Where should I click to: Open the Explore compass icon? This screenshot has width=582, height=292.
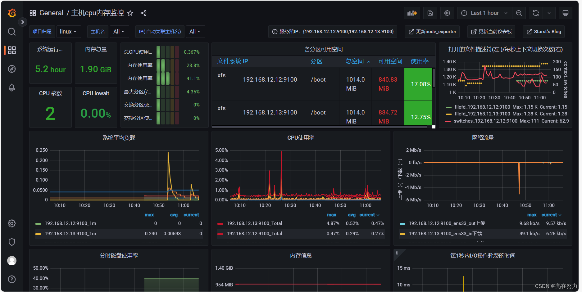12,69
